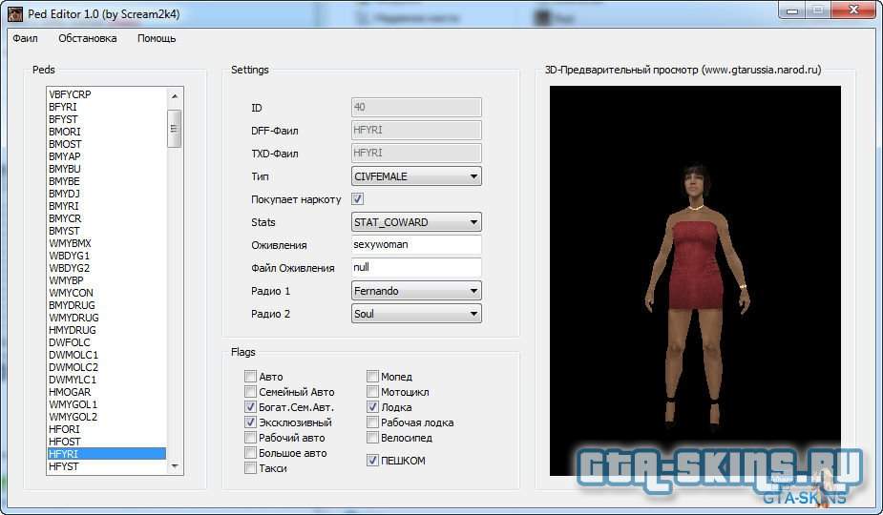Image resolution: width=883 pixels, height=515 pixels.
Task: Select BMYST in the Peds list
Action: pyautogui.click(x=107, y=231)
